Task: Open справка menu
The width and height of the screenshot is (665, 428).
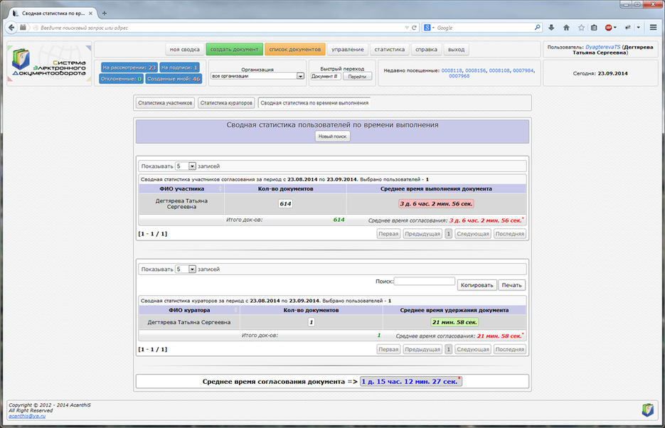Action: 426,50
